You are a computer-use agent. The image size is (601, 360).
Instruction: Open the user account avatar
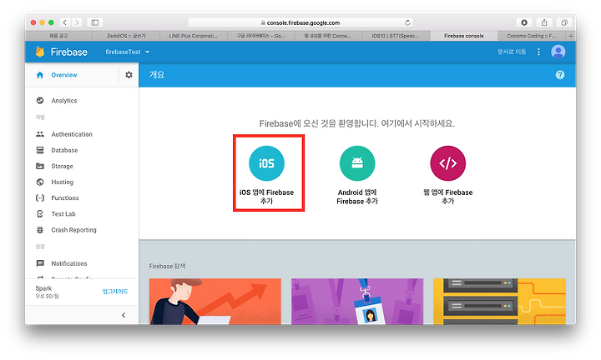pyautogui.click(x=558, y=52)
